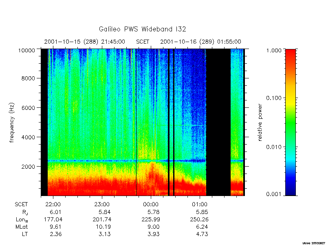
Task: Click the 'LT' row label
Action: pyautogui.click(x=25, y=234)
